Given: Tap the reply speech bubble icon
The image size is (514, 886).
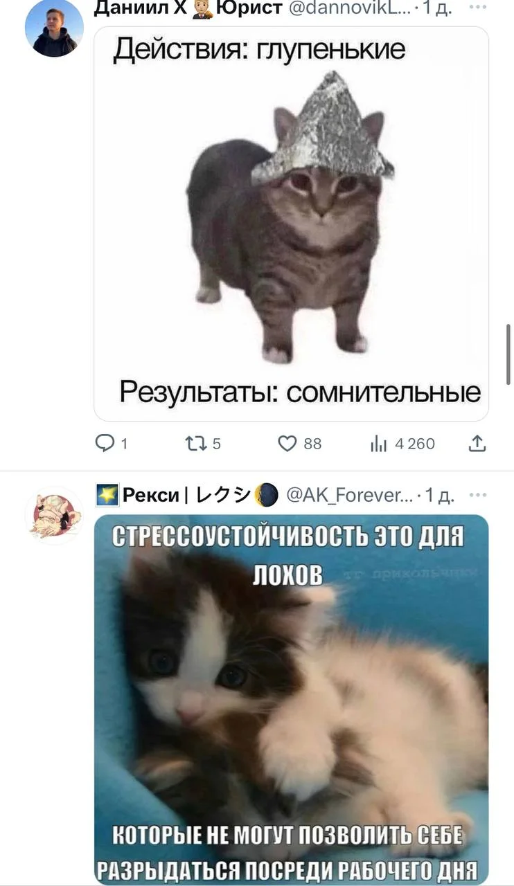Looking at the screenshot, I should [x=105, y=443].
